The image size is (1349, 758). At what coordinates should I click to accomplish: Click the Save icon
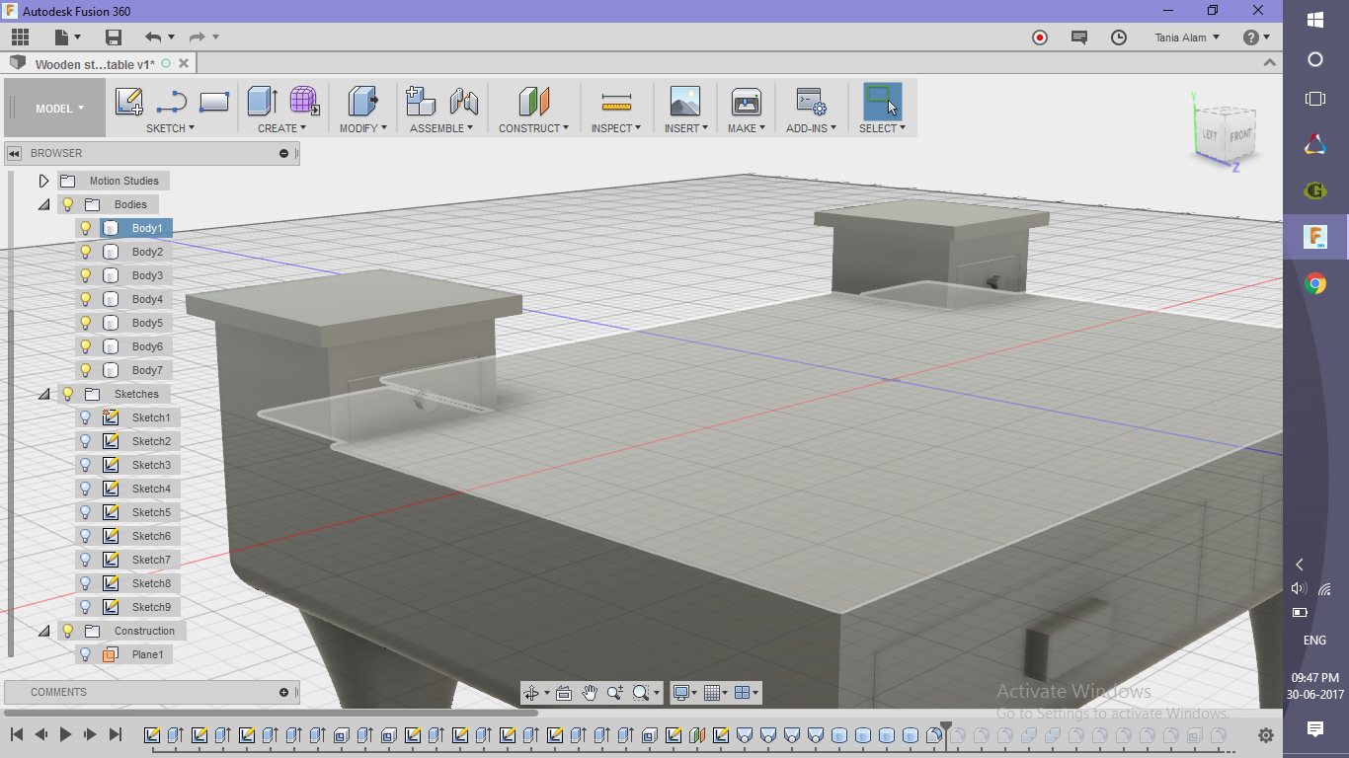point(114,38)
